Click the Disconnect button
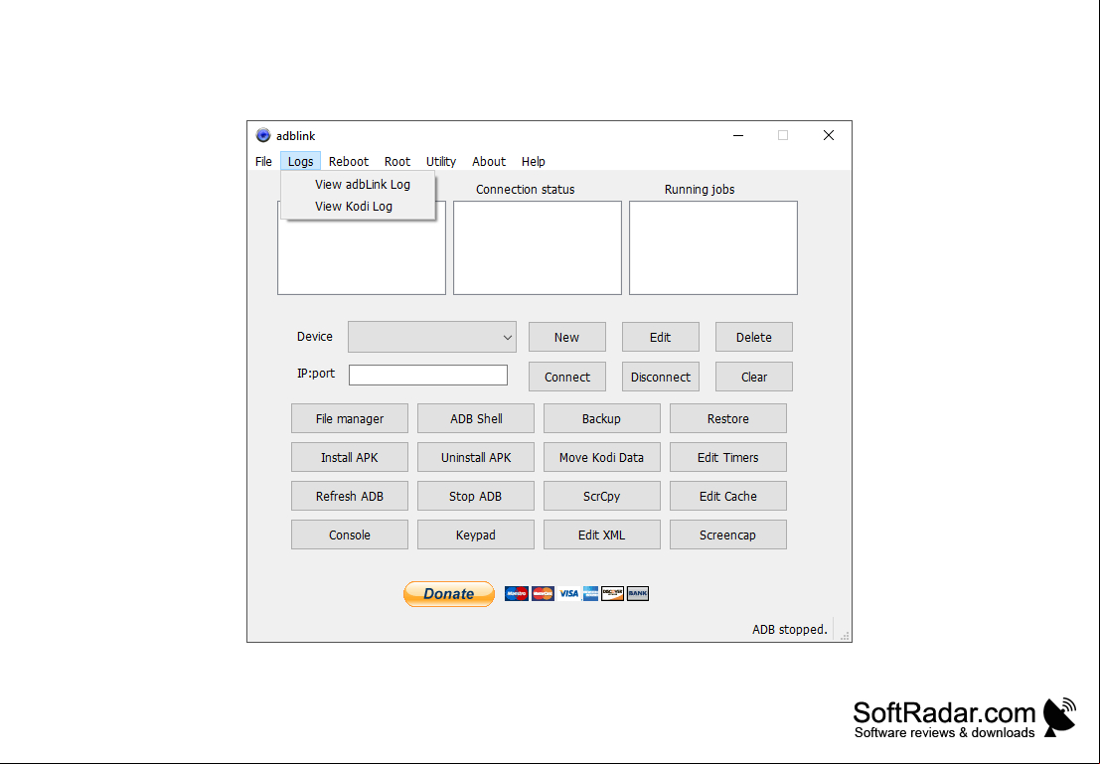 point(660,377)
